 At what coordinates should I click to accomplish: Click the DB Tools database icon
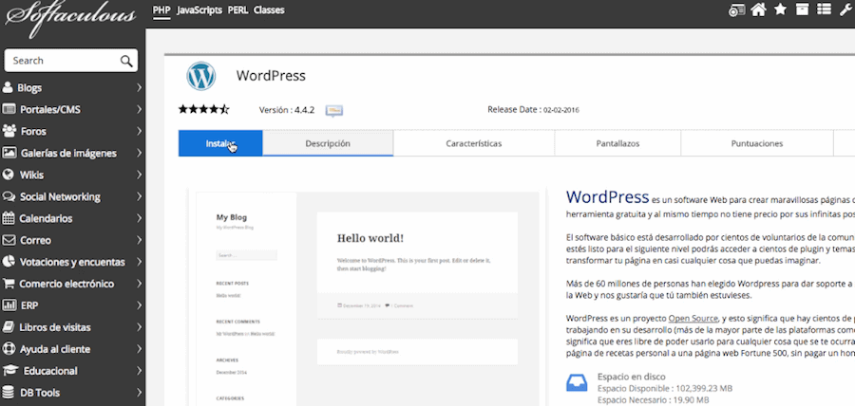9,393
